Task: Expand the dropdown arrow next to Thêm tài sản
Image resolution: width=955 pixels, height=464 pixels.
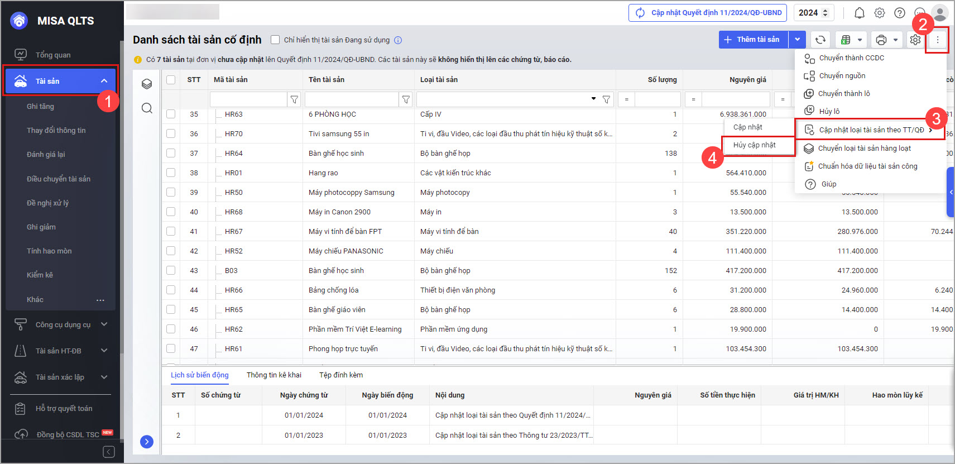Action: click(797, 40)
